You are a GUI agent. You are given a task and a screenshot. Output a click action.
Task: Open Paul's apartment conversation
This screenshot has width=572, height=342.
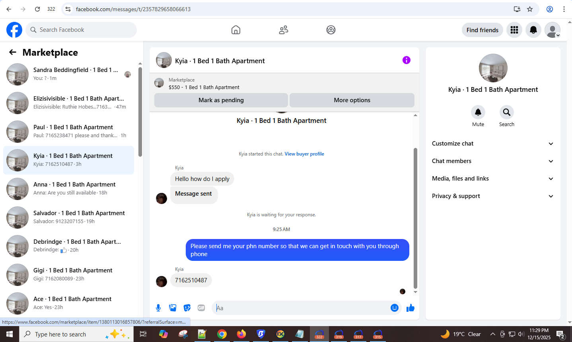pos(68,131)
